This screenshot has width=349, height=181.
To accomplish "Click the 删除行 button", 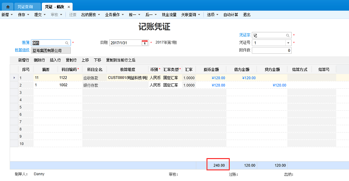I will point(39,60).
